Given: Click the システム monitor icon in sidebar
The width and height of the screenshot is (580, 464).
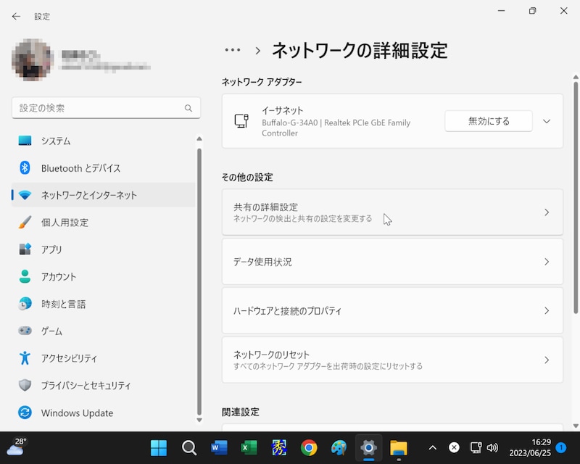Looking at the screenshot, I should (x=25, y=141).
